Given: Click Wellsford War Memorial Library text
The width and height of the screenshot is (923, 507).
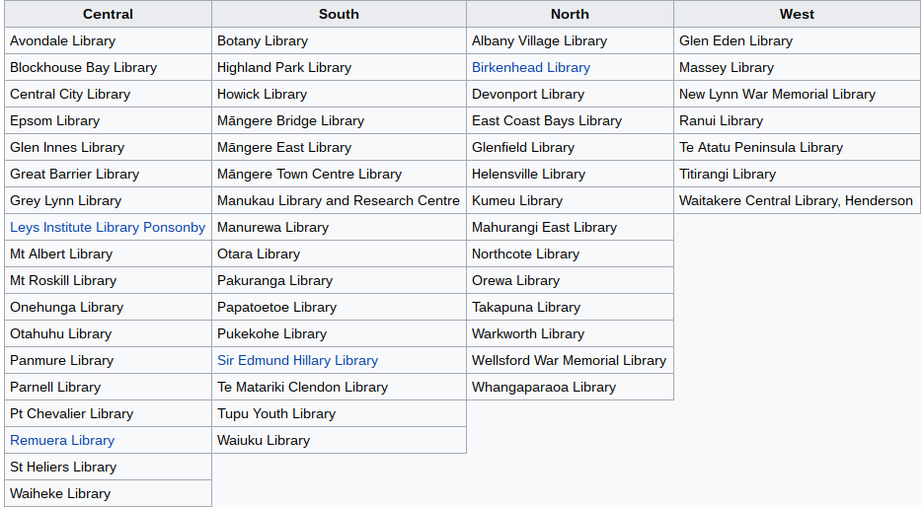Looking at the screenshot, I should coord(569,361).
